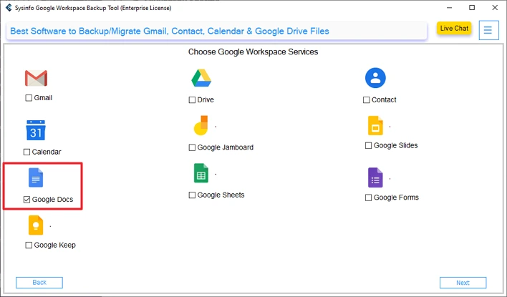Viewport: 507px width, 297px height.
Task: Click the green Google Sheets icon
Action: 201,173
